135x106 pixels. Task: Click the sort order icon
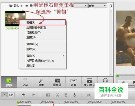110,6
